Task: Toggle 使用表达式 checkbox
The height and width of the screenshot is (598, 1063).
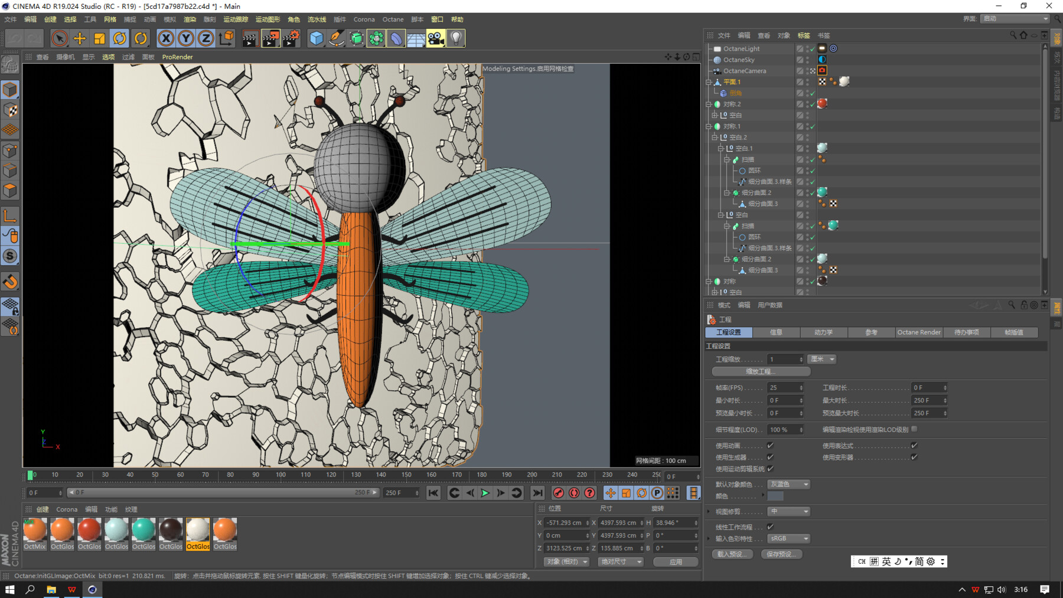Action: [914, 446]
